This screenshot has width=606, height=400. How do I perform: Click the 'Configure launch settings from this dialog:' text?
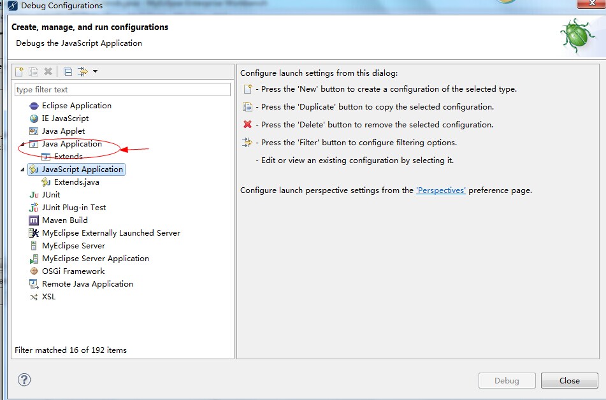click(319, 73)
